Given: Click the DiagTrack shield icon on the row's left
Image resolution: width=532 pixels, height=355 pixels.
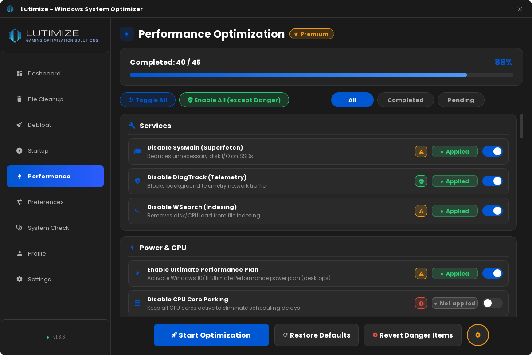Looking at the screenshot, I should pos(137,181).
